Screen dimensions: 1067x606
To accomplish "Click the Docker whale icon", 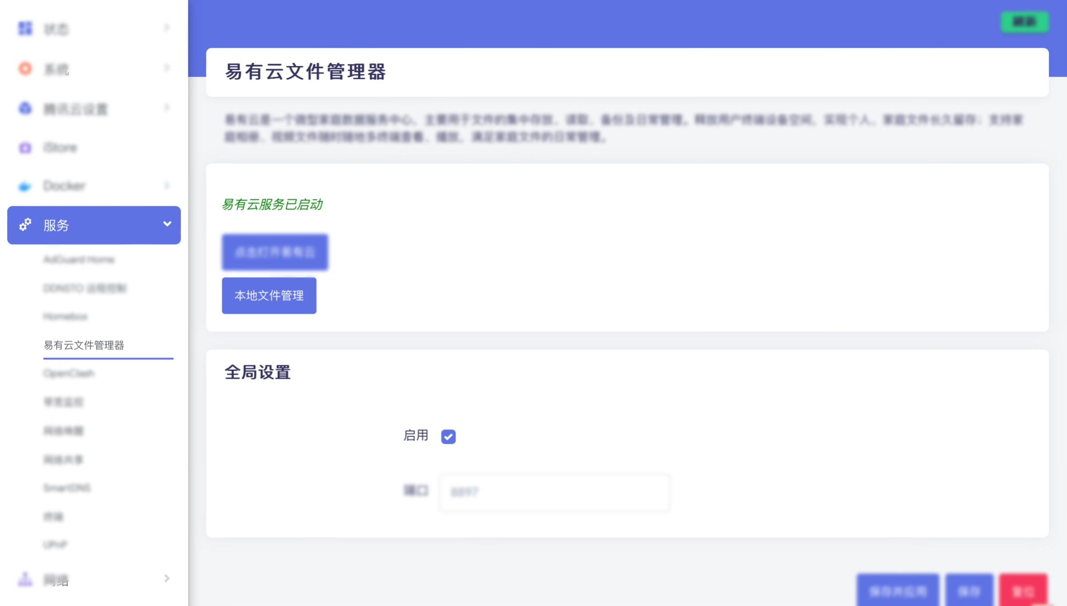I will pos(25,186).
